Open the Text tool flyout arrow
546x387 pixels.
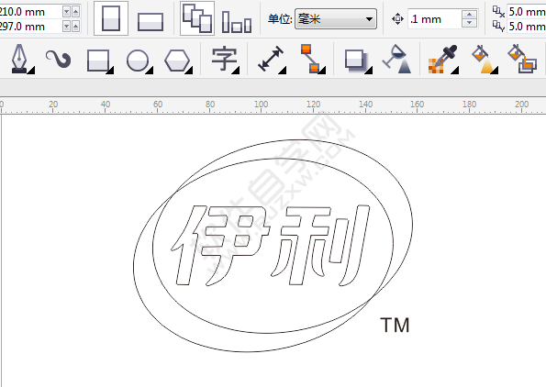236,71
